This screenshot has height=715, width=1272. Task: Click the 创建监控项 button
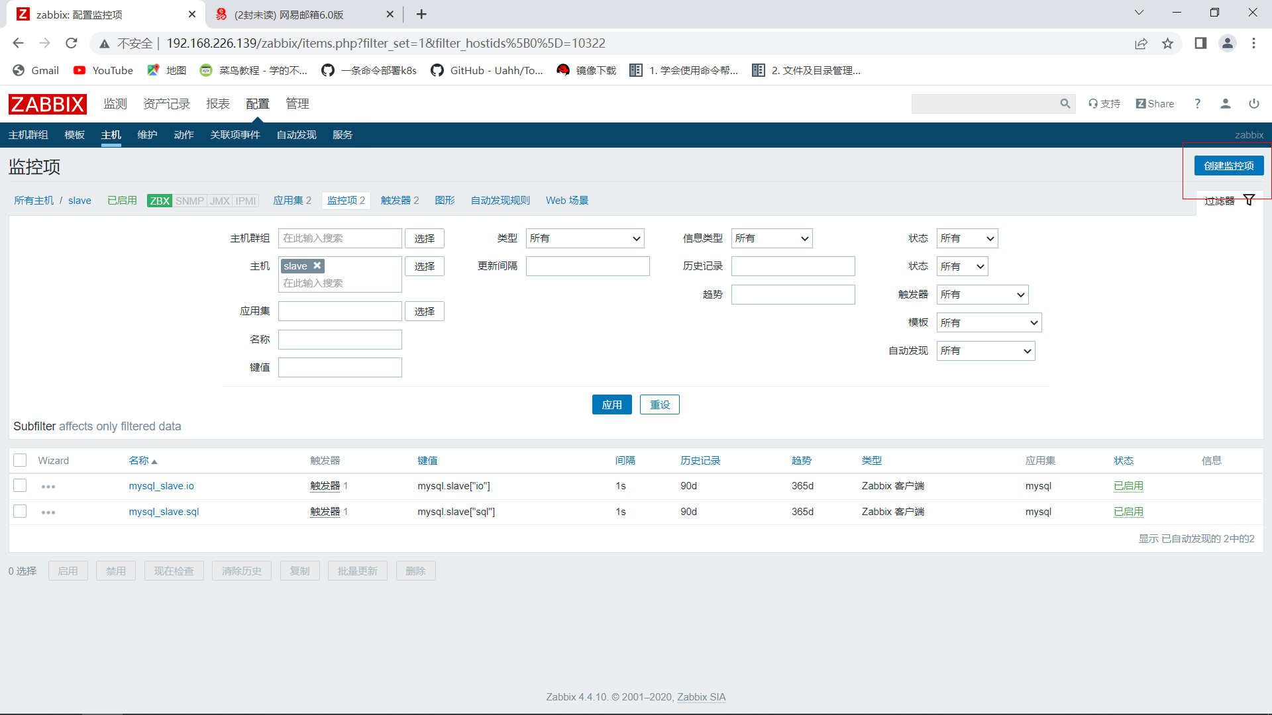[x=1228, y=166]
